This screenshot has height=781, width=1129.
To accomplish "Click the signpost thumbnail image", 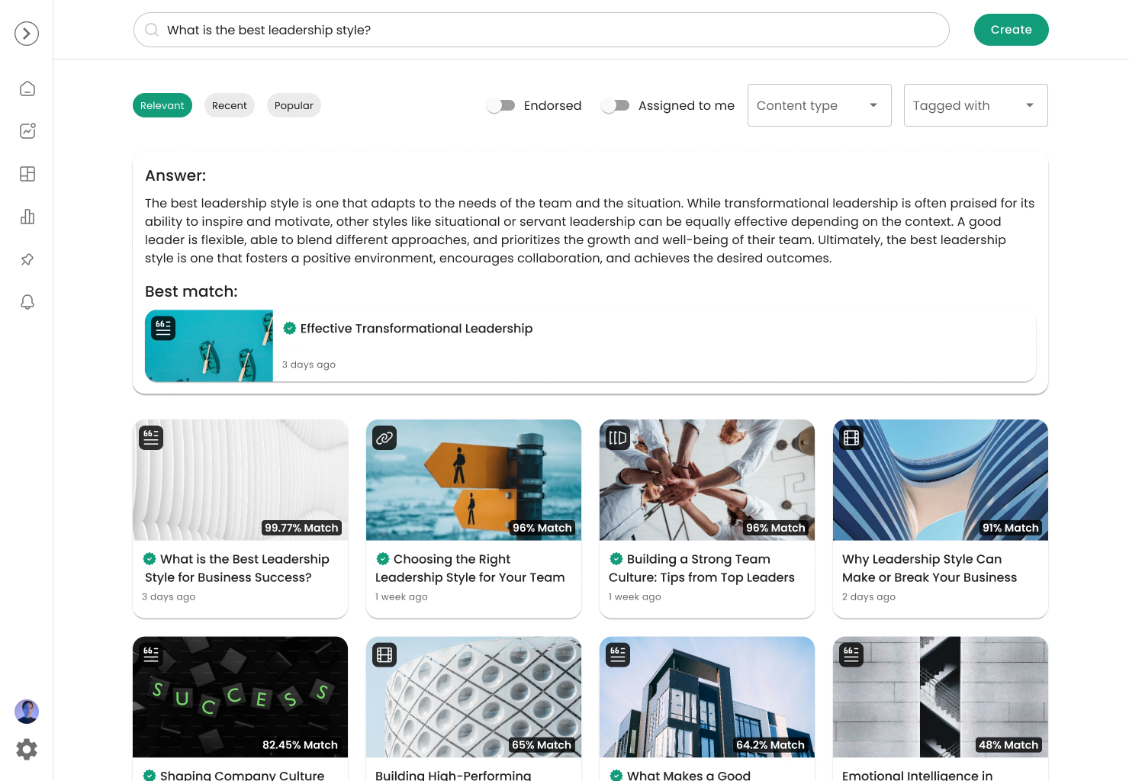I will pos(474,480).
